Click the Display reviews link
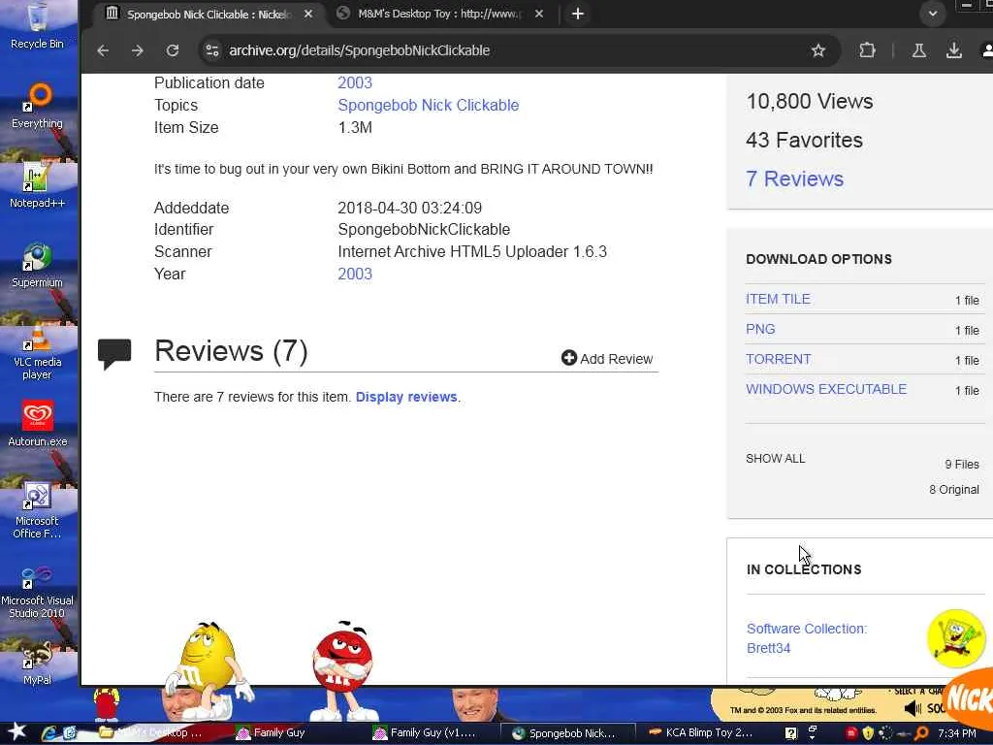993x745 pixels. (x=406, y=397)
